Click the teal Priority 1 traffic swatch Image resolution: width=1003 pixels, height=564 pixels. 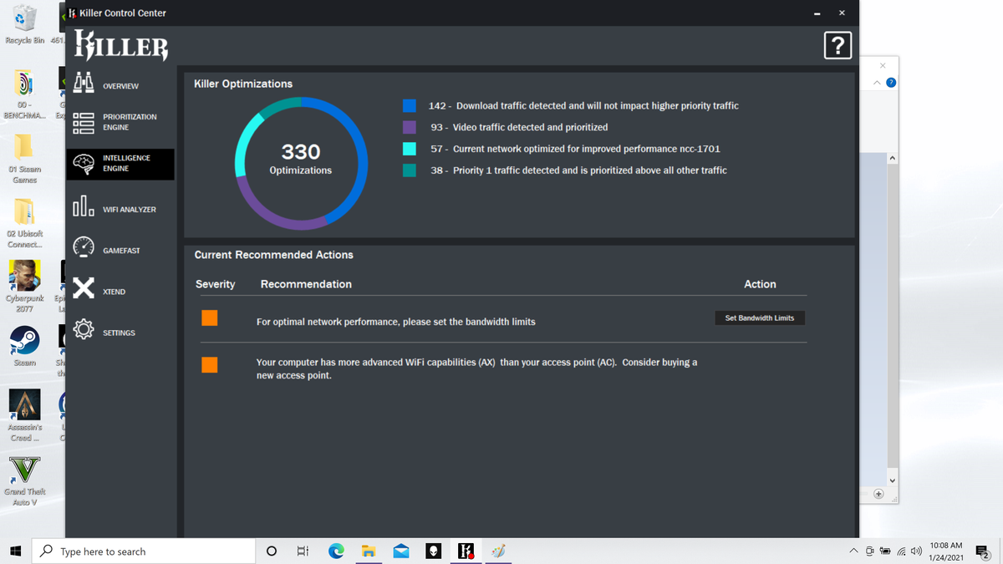tap(410, 170)
